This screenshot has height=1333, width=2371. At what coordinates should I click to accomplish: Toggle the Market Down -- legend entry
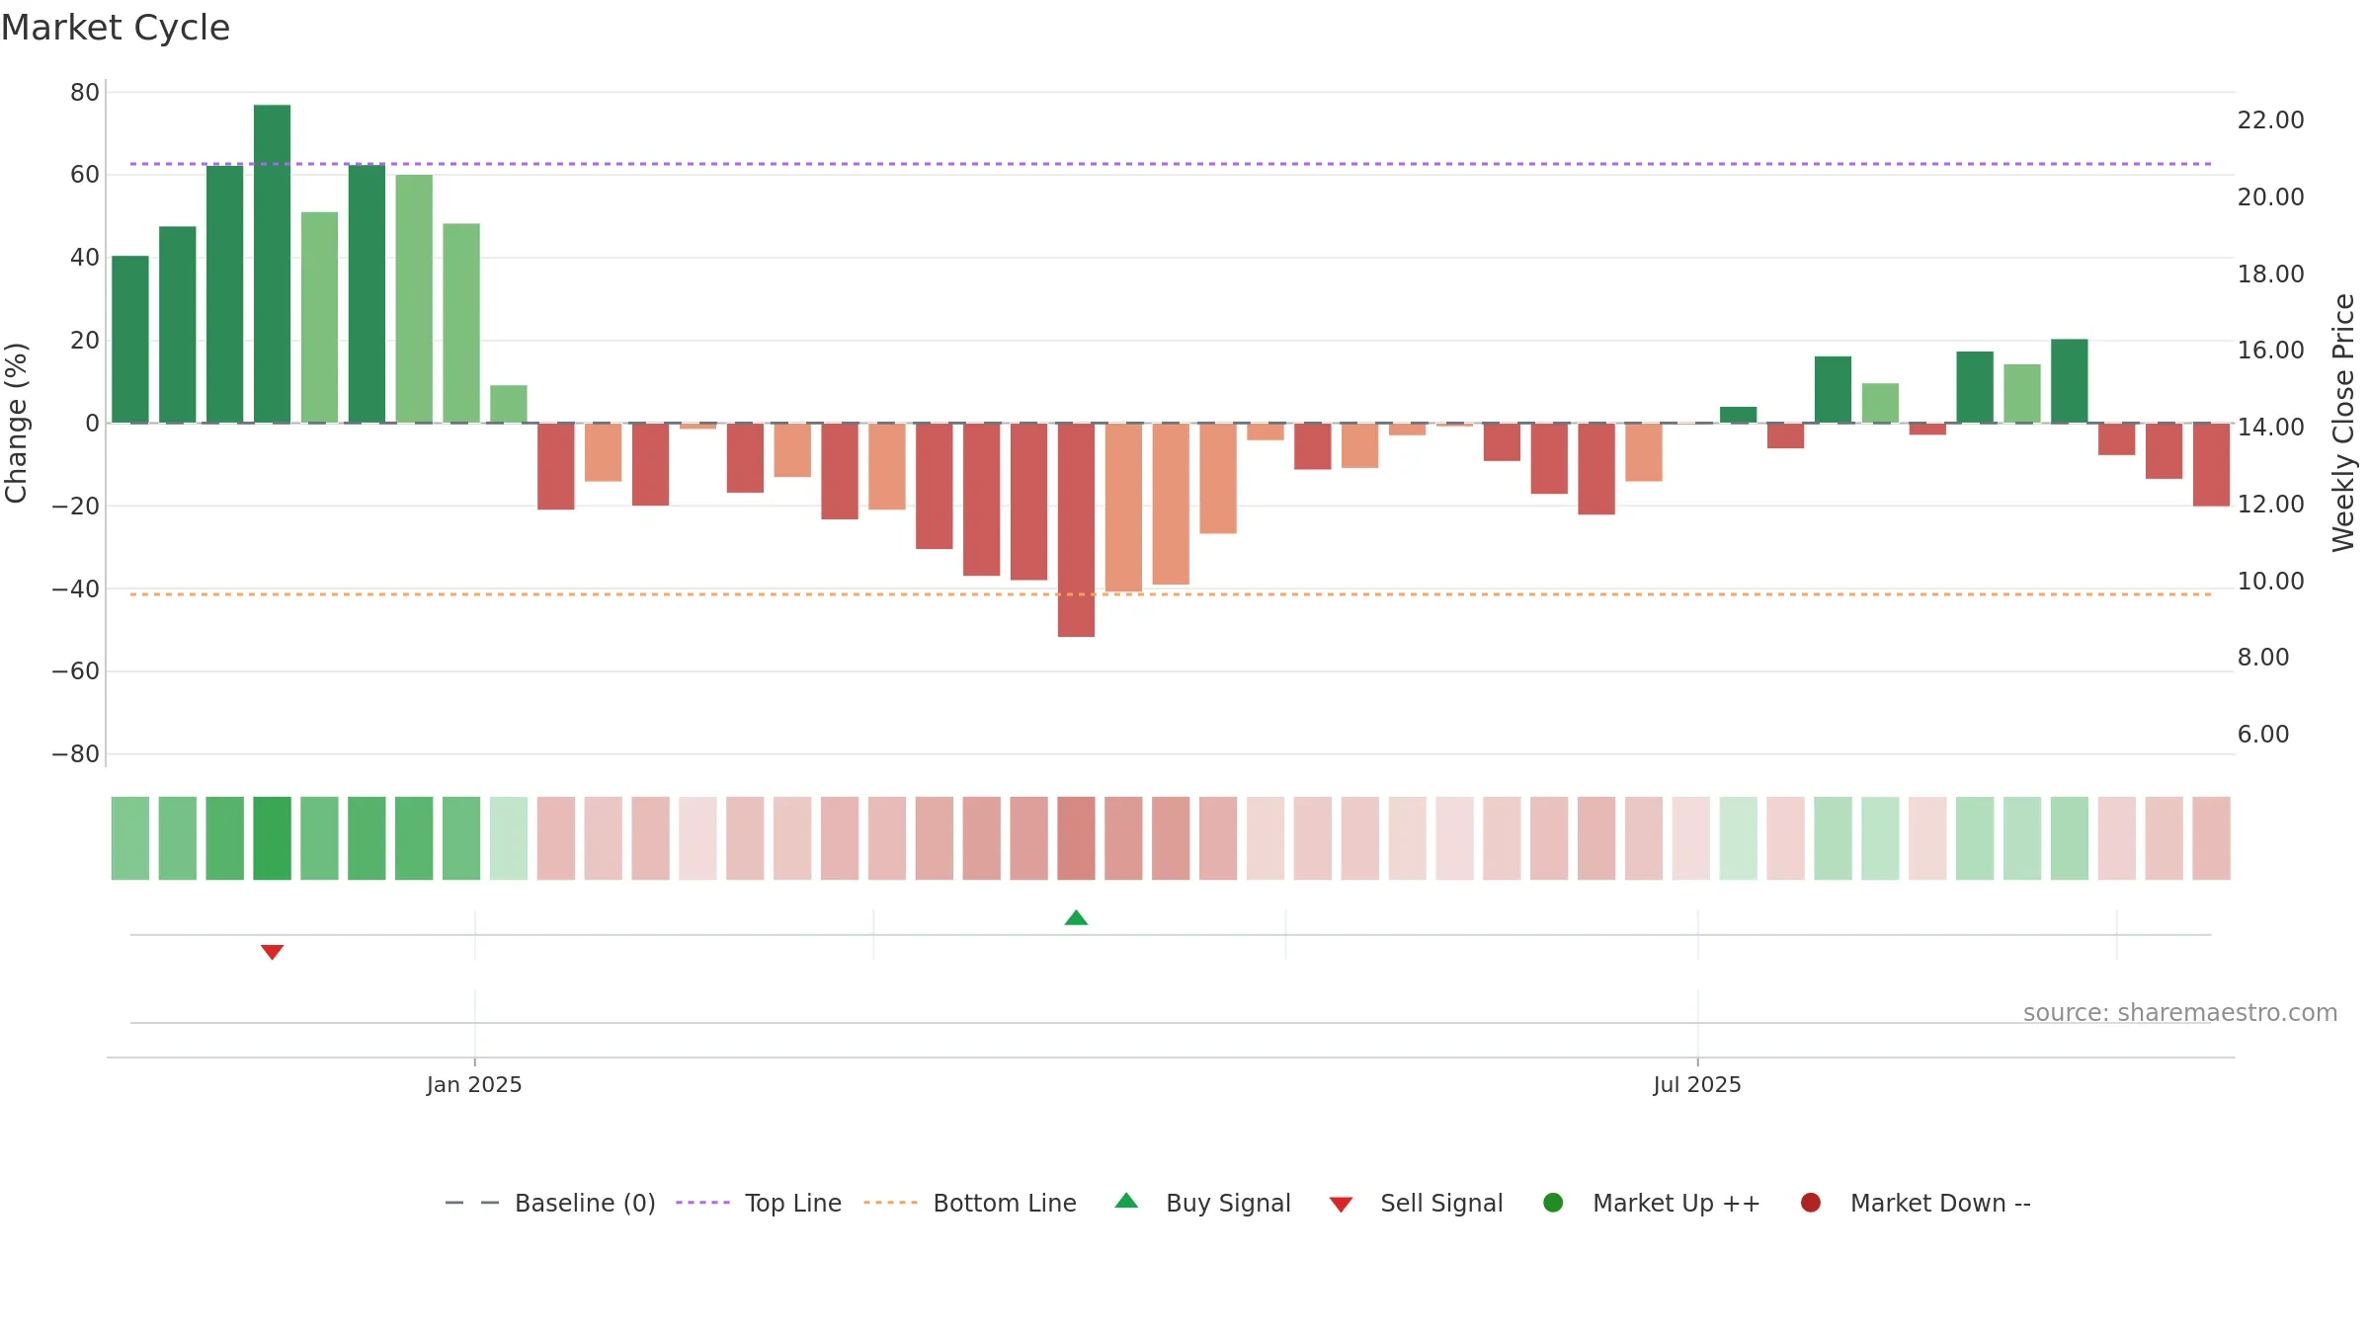pyautogui.click(x=1916, y=1203)
